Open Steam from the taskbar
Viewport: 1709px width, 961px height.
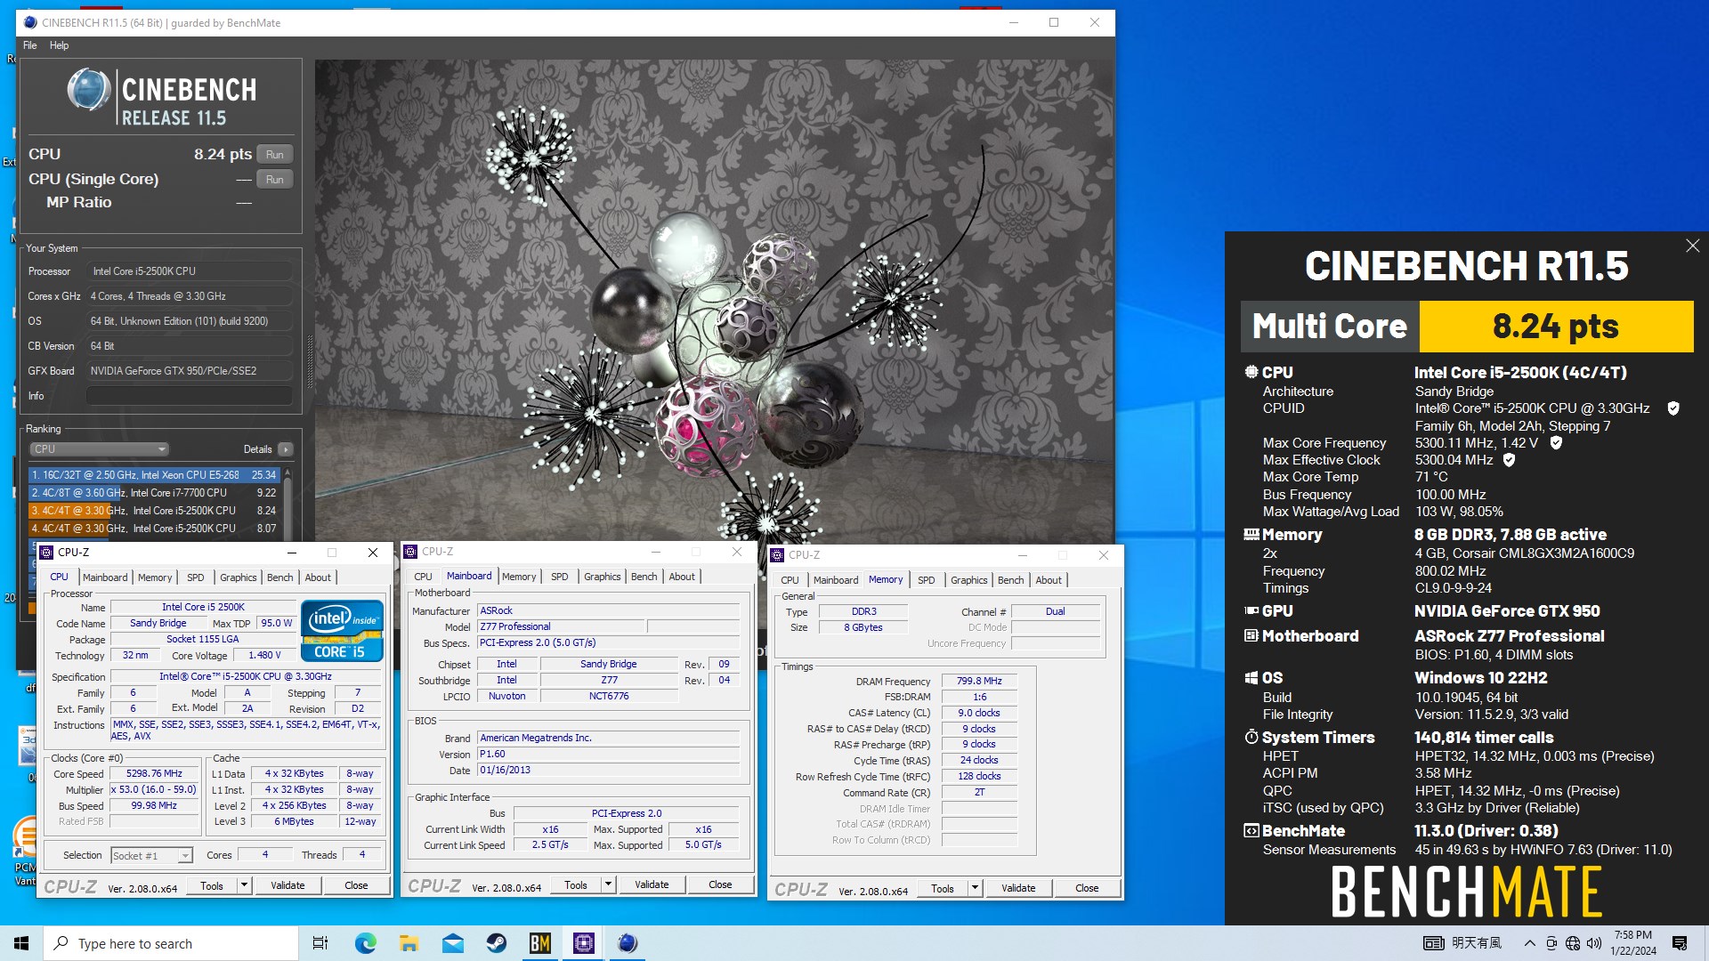click(x=496, y=943)
